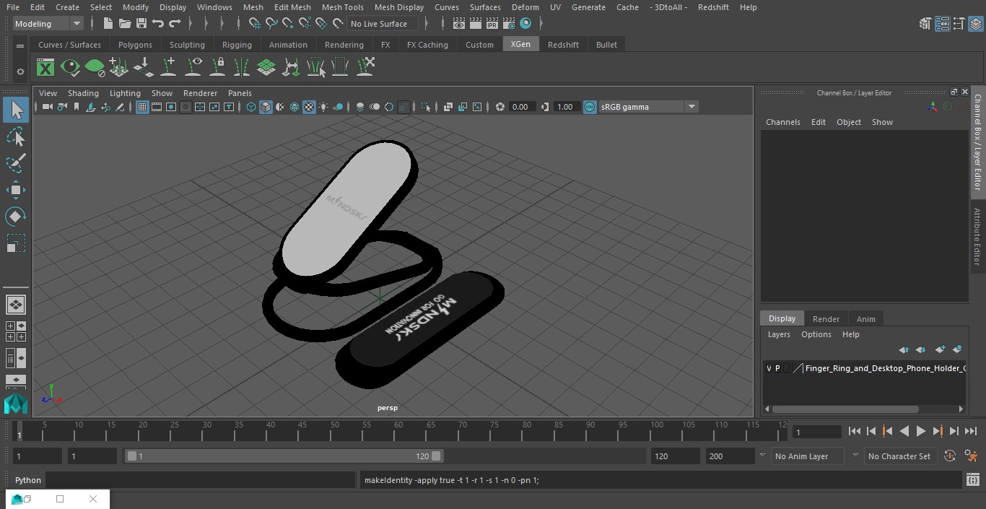Click the XGen clear preview shelf icon

pyautogui.click(x=95, y=68)
